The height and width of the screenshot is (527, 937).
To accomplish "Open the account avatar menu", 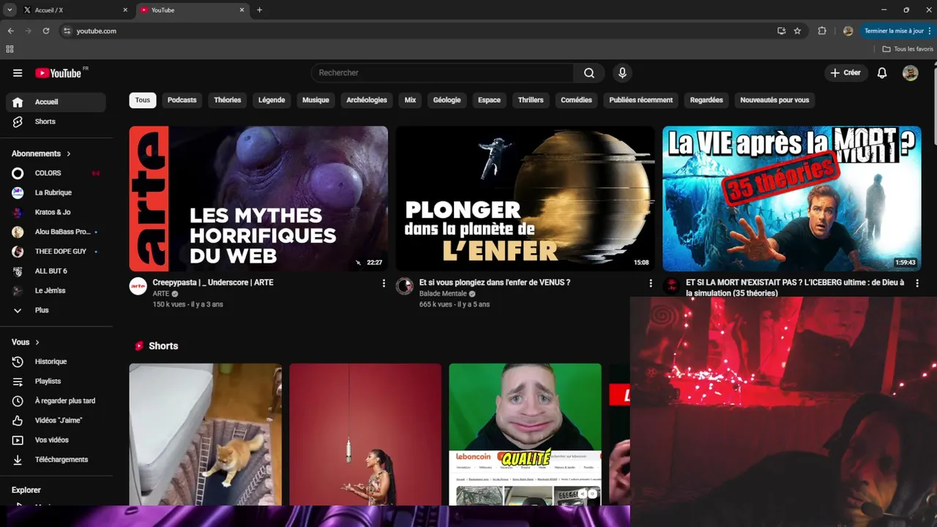I will click(x=910, y=72).
